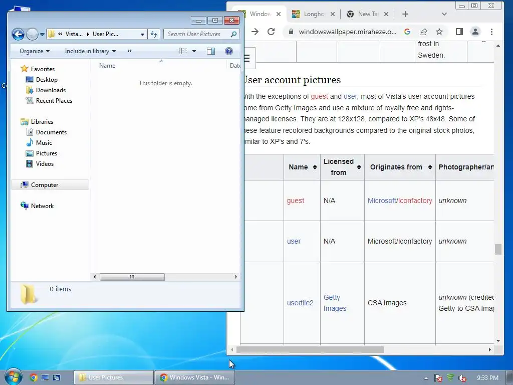Open the Iconfactory link in guest row

[x=415, y=201]
